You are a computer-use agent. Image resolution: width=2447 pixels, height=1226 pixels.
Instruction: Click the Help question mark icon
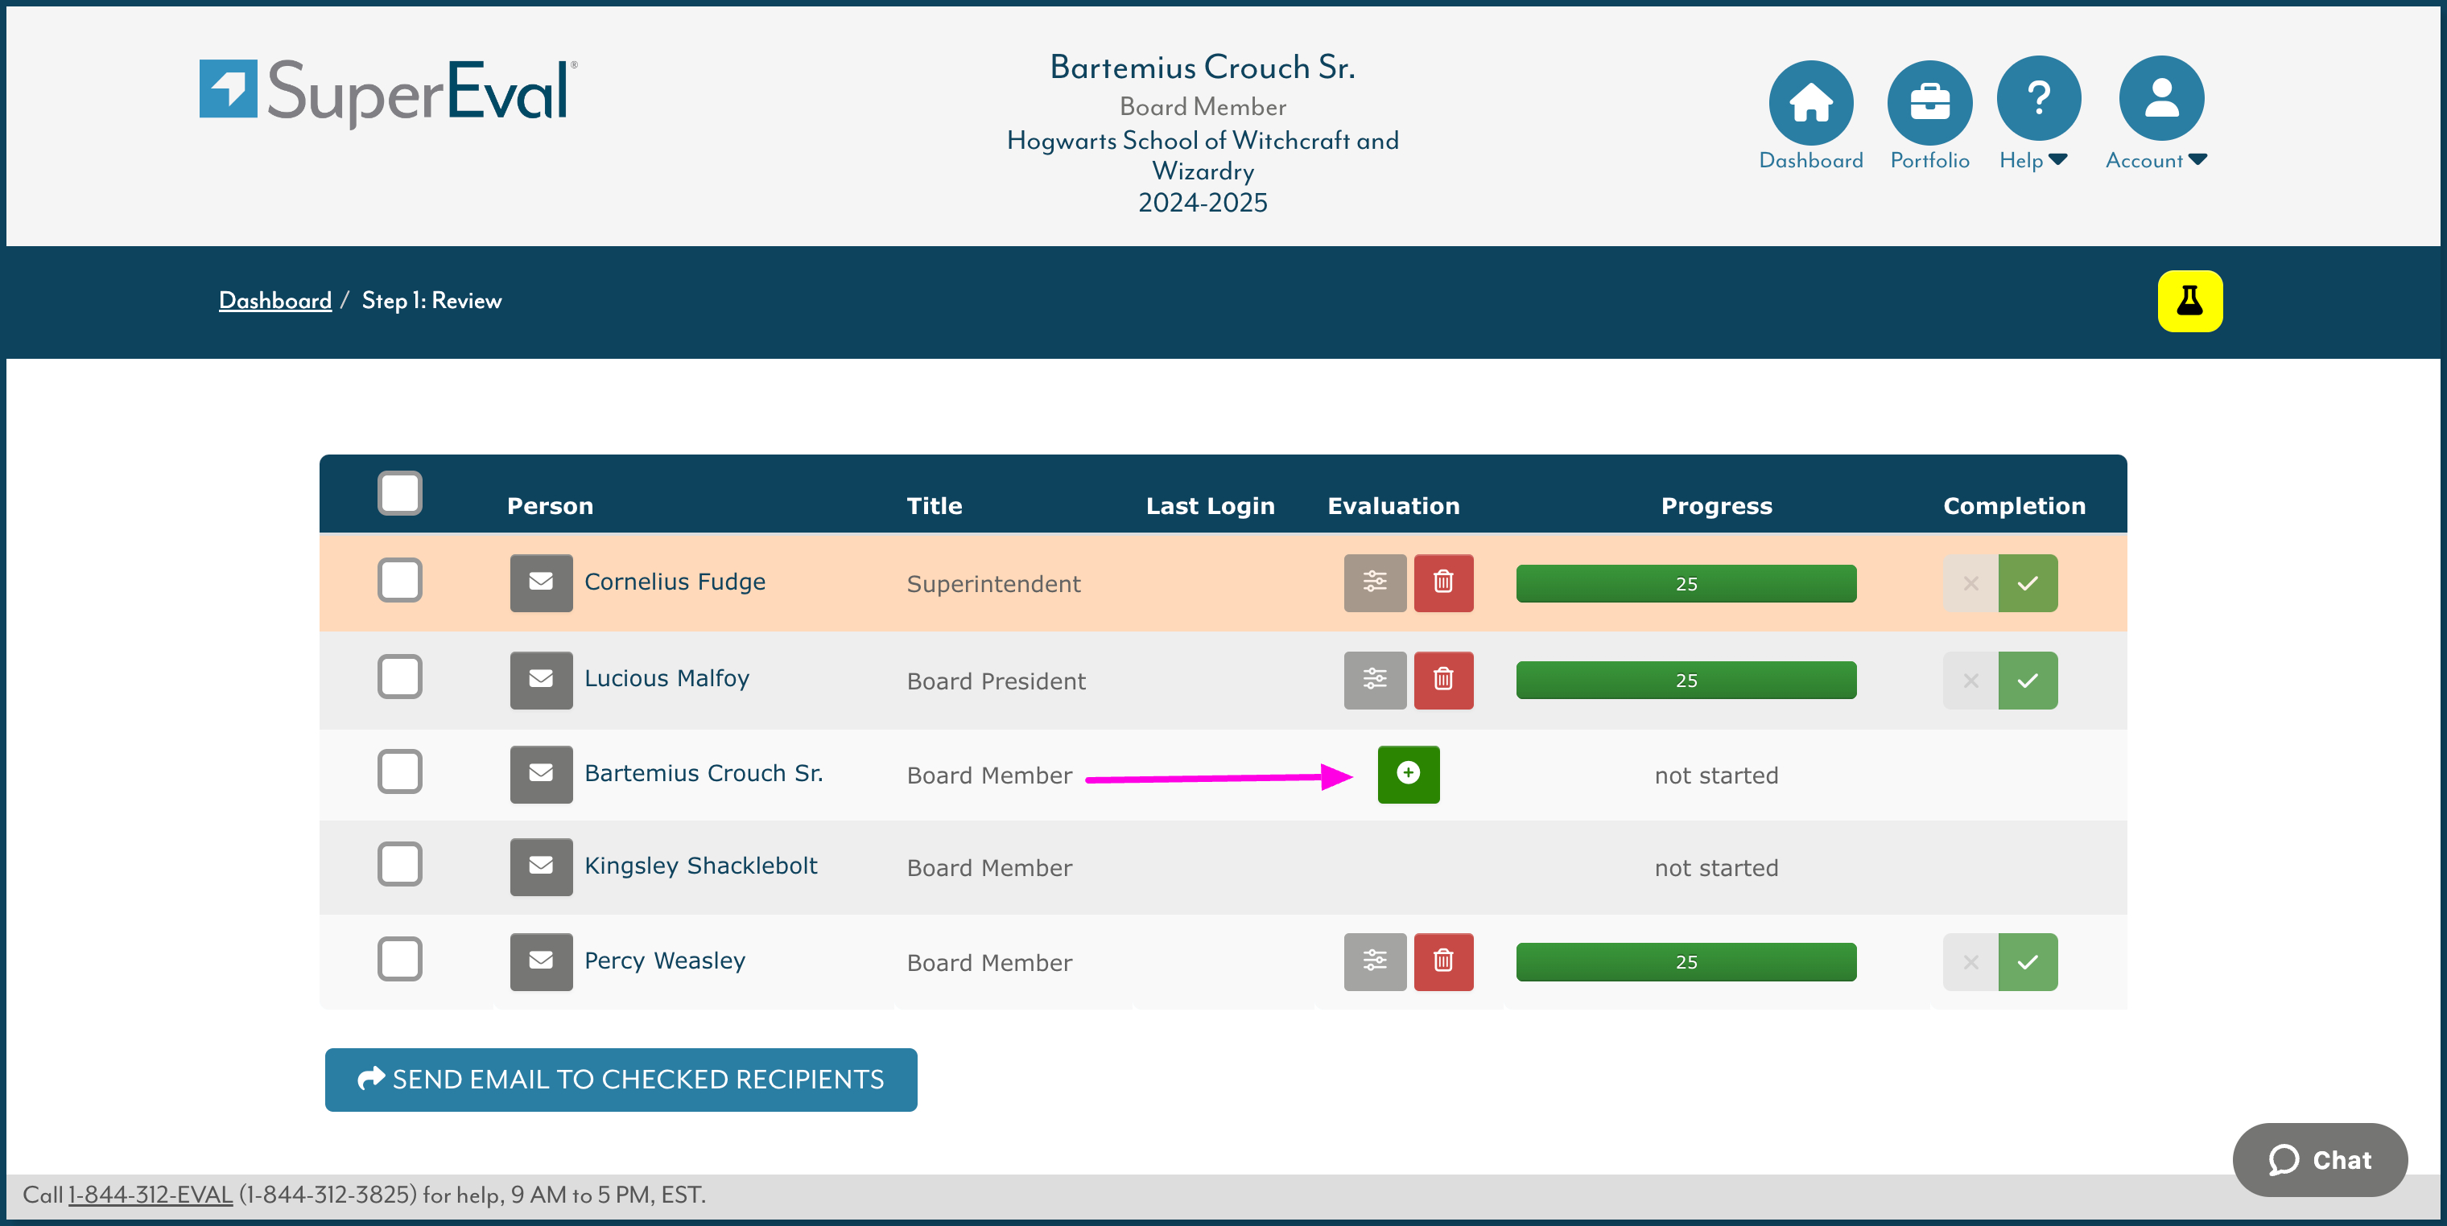tap(2039, 98)
